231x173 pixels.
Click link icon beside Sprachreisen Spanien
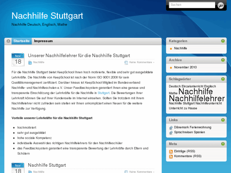pos(171,132)
